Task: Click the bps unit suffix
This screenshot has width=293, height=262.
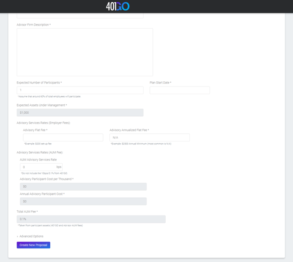Action: (59, 167)
